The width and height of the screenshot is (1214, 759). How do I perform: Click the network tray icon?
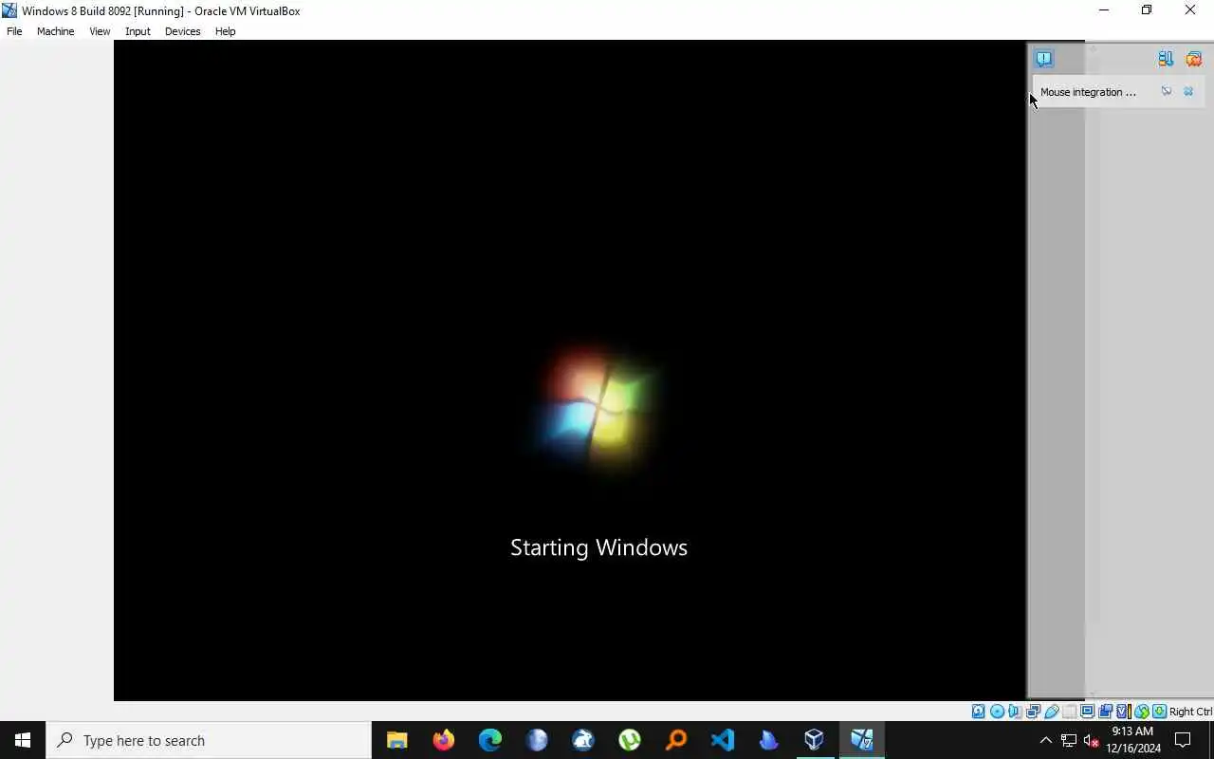coord(1069,740)
